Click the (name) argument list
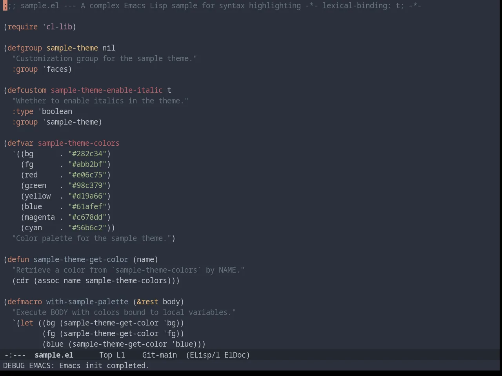502x376 pixels. (x=146, y=259)
